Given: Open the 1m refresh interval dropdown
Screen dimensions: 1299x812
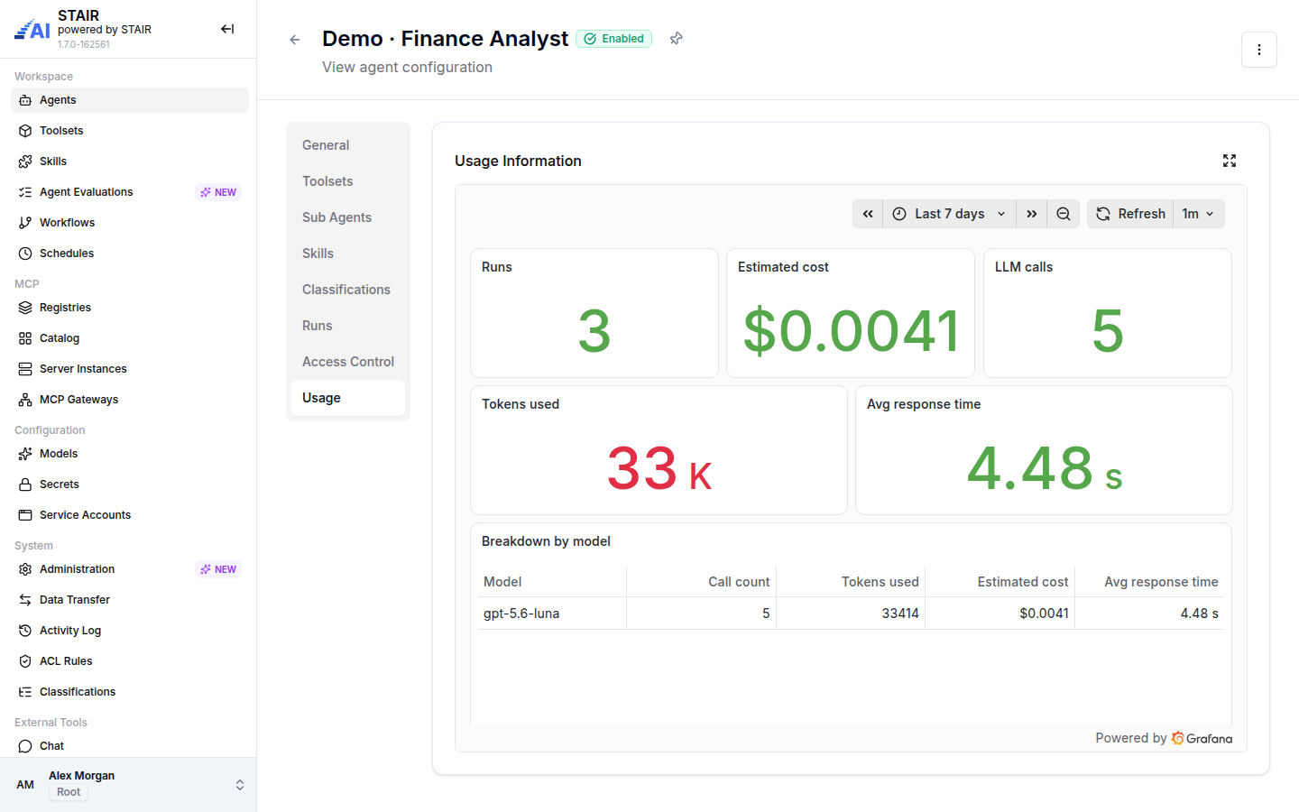Looking at the screenshot, I should pos(1199,214).
